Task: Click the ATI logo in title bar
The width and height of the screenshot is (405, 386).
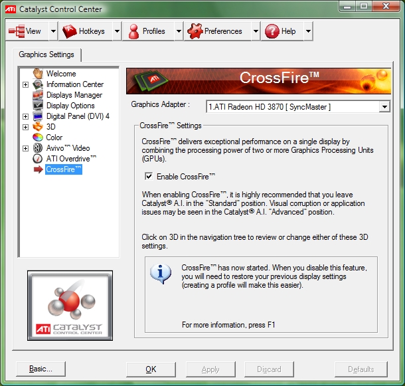Action: (x=11, y=9)
